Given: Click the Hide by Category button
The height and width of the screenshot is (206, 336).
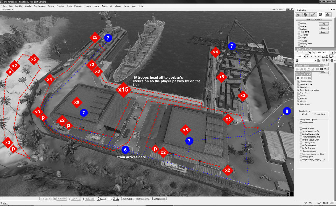Looking at the screenshot, I should click(x=314, y=19).
